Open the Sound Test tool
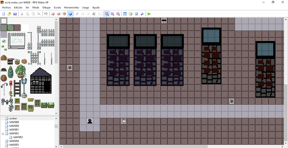The width and height of the screenshot is (288, 148). (142, 14)
